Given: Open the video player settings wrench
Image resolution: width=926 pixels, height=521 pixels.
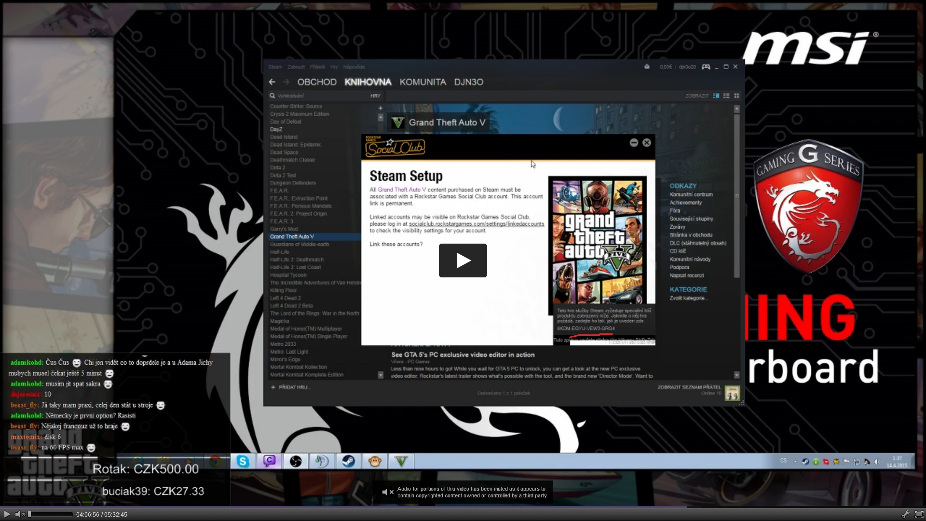Looking at the screenshot, I should pyautogui.click(x=905, y=514).
